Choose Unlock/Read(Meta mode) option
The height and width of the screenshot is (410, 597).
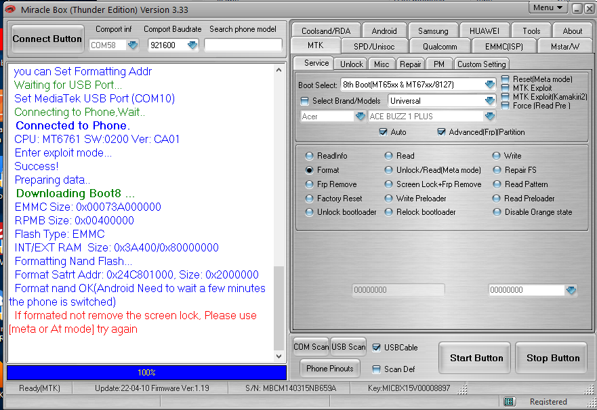pos(388,170)
